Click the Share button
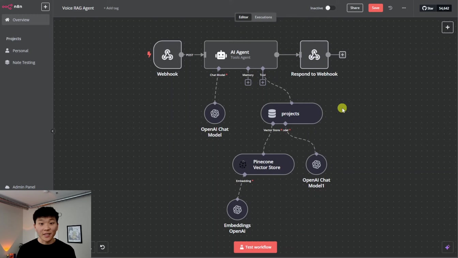458x258 pixels. click(x=355, y=8)
